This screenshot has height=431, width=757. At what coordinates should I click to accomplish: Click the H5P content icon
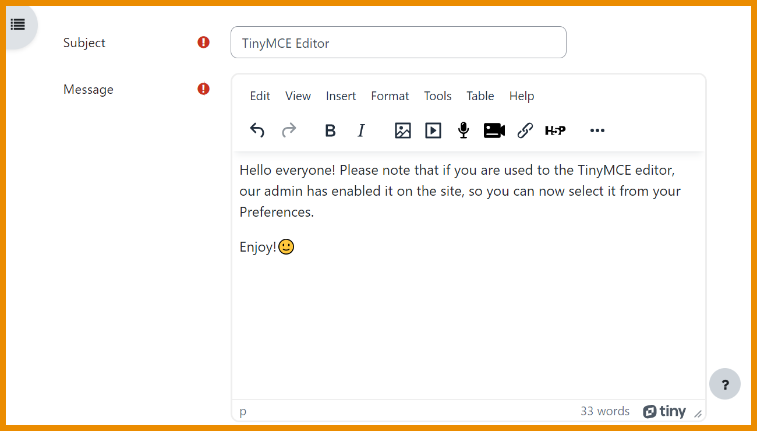point(555,130)
